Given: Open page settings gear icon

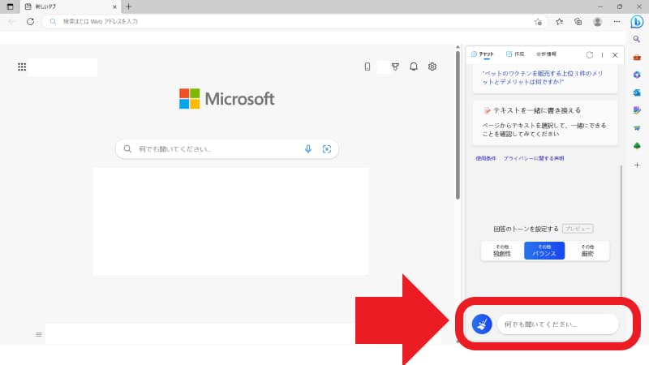Looking at the screenshot, I should tap(432, 67).
